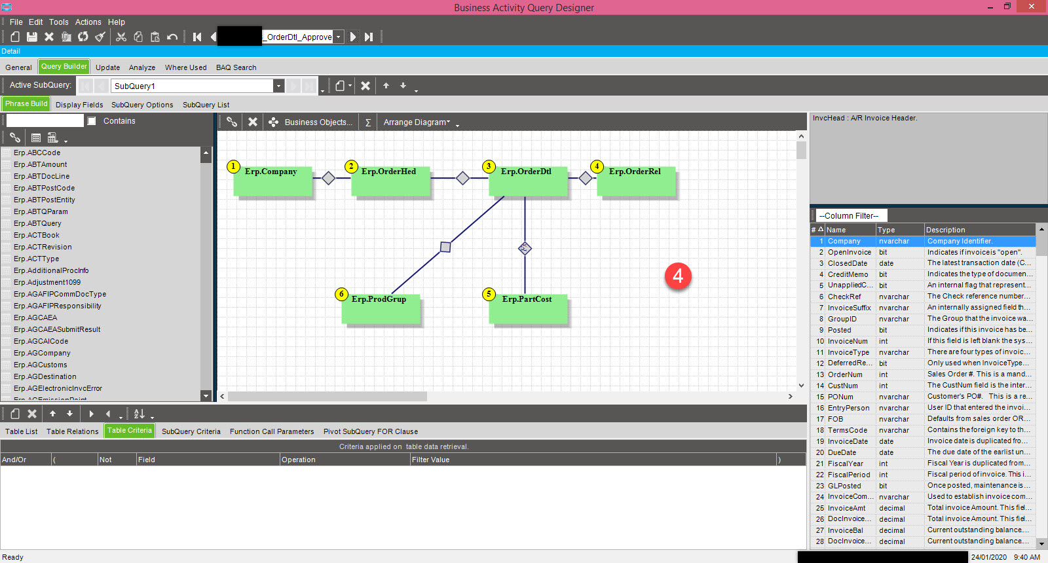Click the new subquery icon beside SubQuery1
1048x563 pixels.
340,86
